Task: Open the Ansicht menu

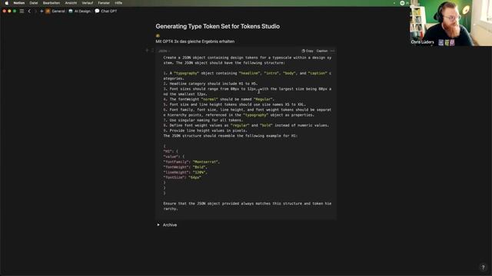Action: (x=71, y=3)
